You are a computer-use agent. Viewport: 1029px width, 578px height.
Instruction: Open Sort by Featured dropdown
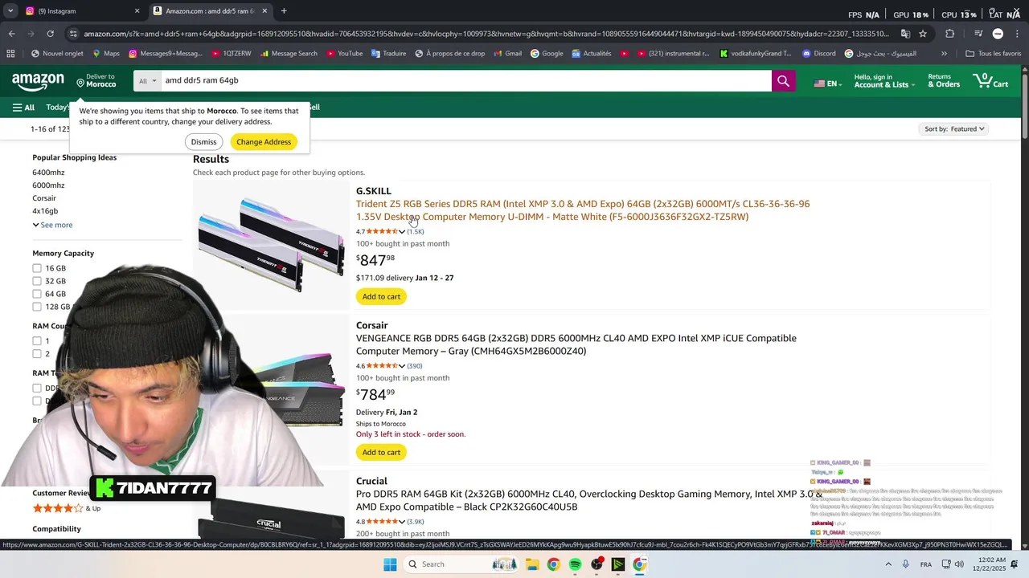(x=954, y=129)
